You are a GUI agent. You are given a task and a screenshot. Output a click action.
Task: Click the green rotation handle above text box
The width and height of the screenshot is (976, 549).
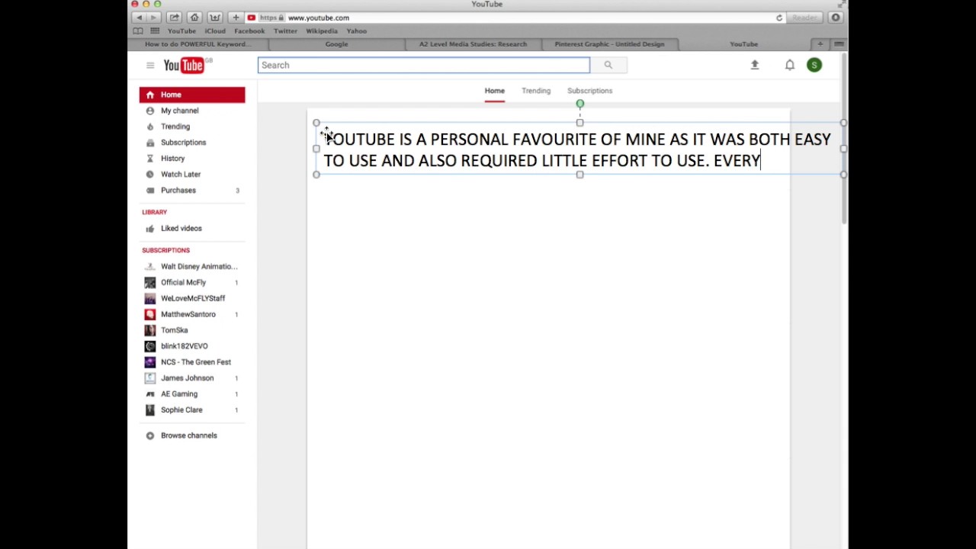(580, 104)
